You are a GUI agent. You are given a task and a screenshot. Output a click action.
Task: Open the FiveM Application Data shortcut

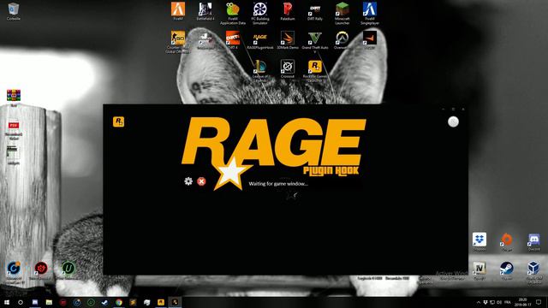click(233, 14)
